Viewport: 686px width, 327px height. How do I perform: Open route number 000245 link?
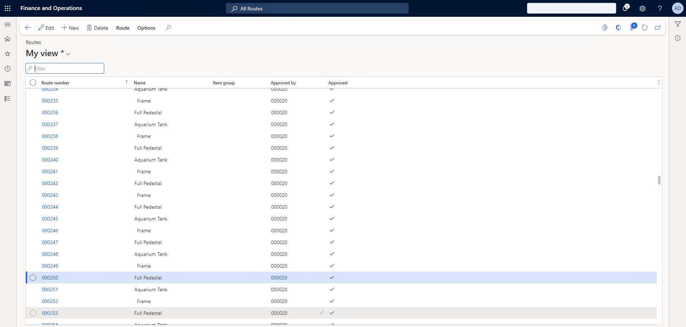click(x=50, y=219)
